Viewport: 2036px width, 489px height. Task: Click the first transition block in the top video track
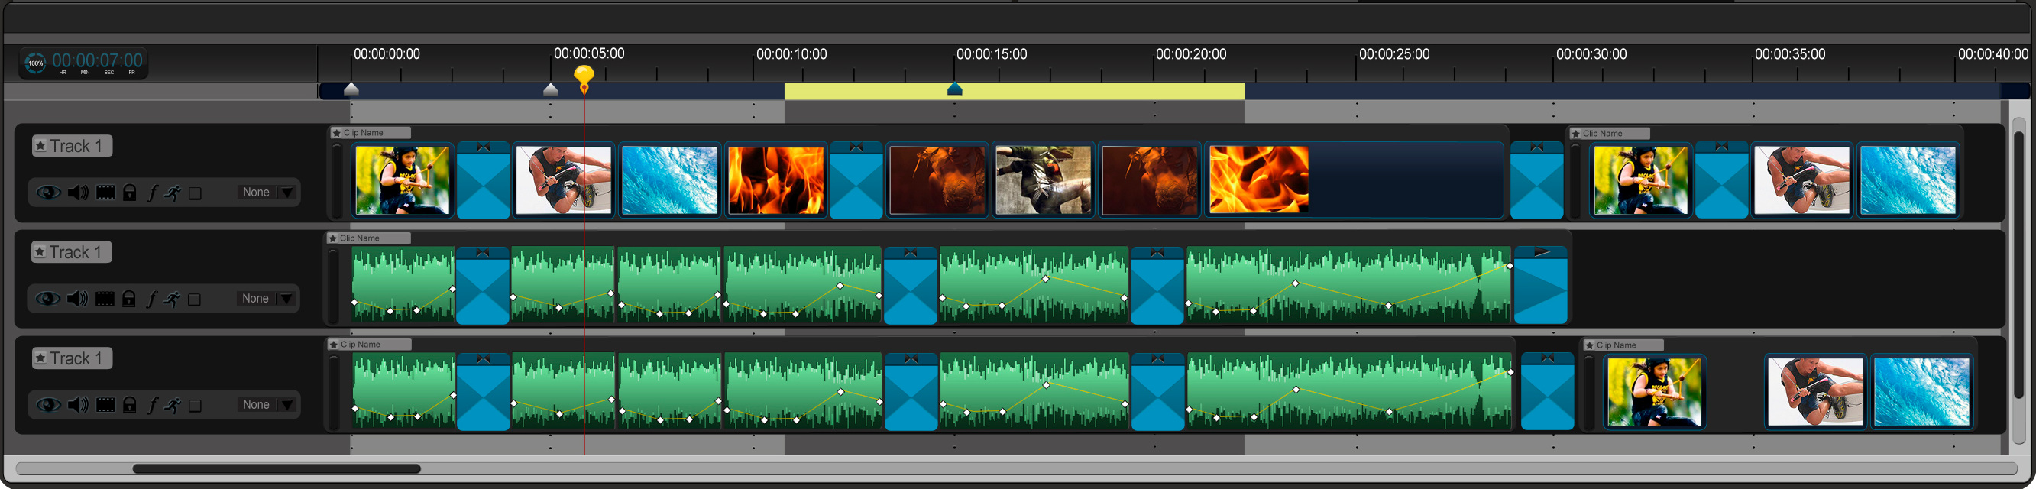point(483,180)
